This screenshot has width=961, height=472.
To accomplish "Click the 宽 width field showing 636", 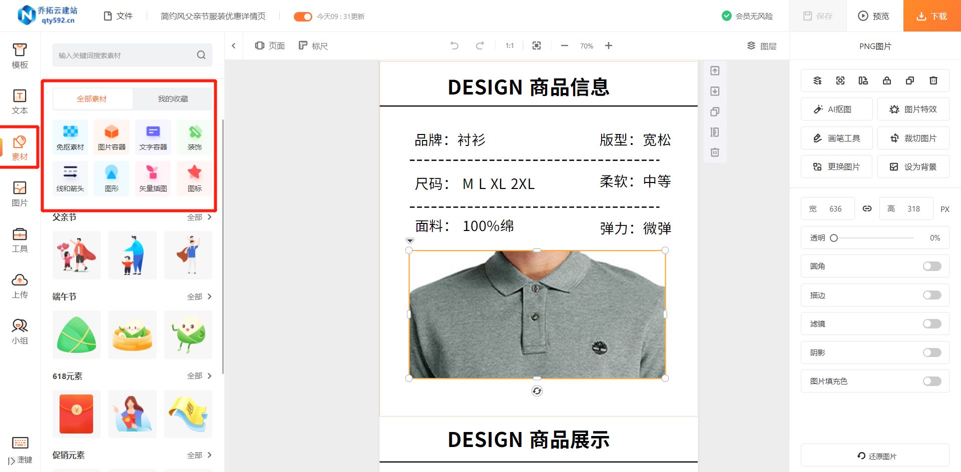I will (828, 208).
